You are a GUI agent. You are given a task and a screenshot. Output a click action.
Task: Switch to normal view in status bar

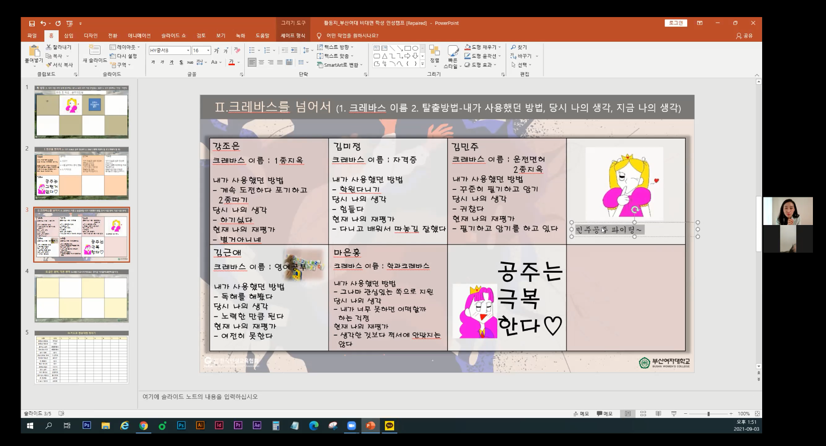[x=627, y=413]
